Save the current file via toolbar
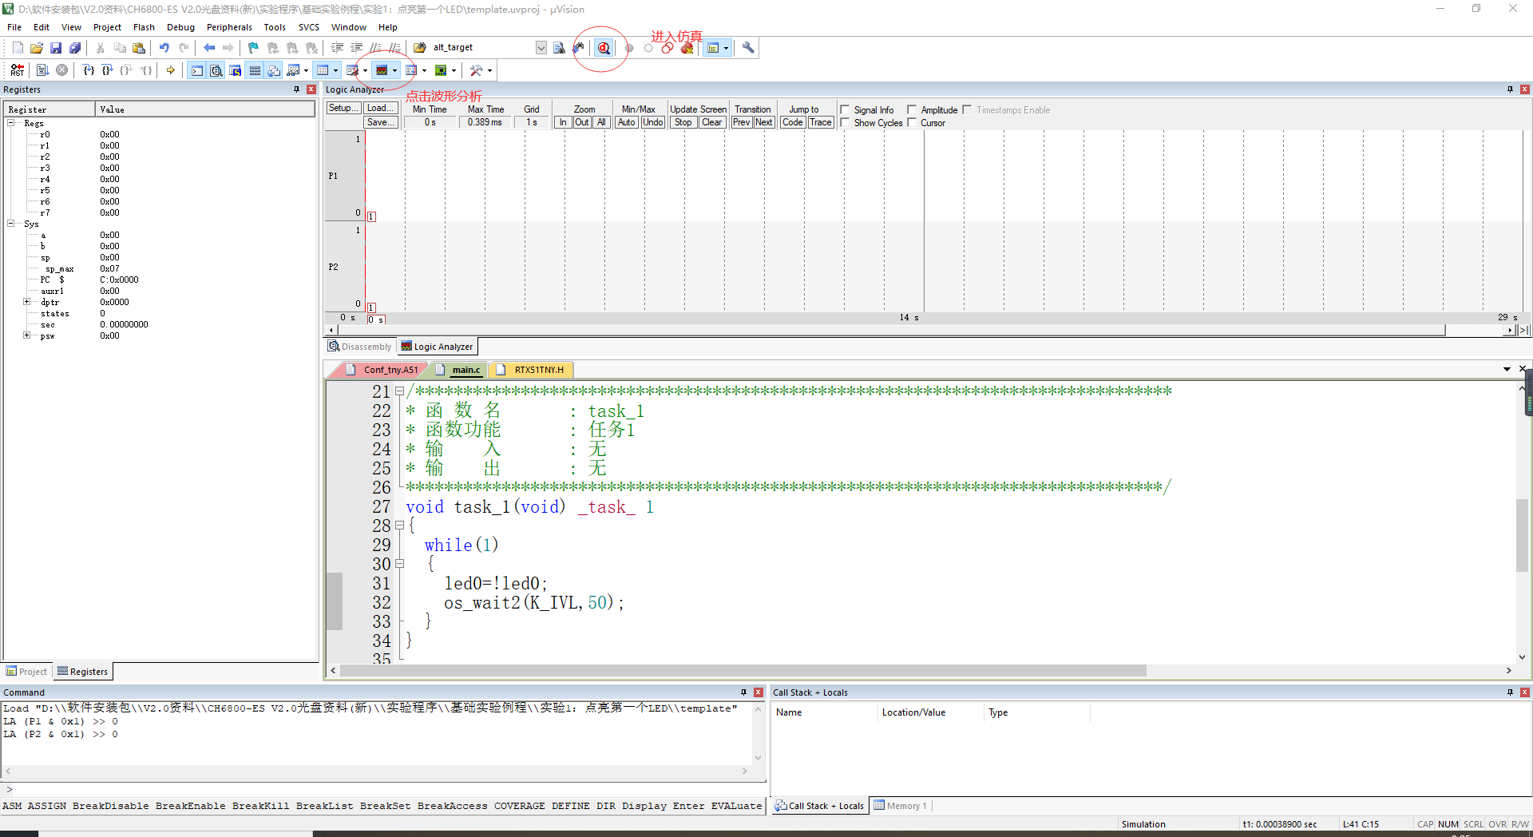This screenshot has width=1533, height=837. coord(56,48)
